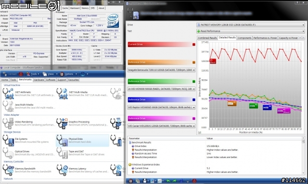Viewport: 308px width, 184px height.
Task: Select the Components chart tab
Action: (244, 38)
